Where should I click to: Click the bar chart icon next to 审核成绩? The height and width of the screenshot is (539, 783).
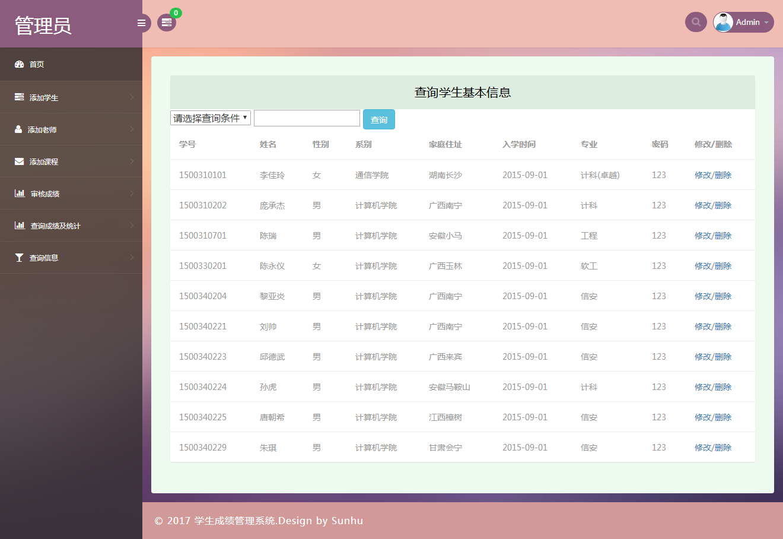pyautogui.click(x=20, y=193)
